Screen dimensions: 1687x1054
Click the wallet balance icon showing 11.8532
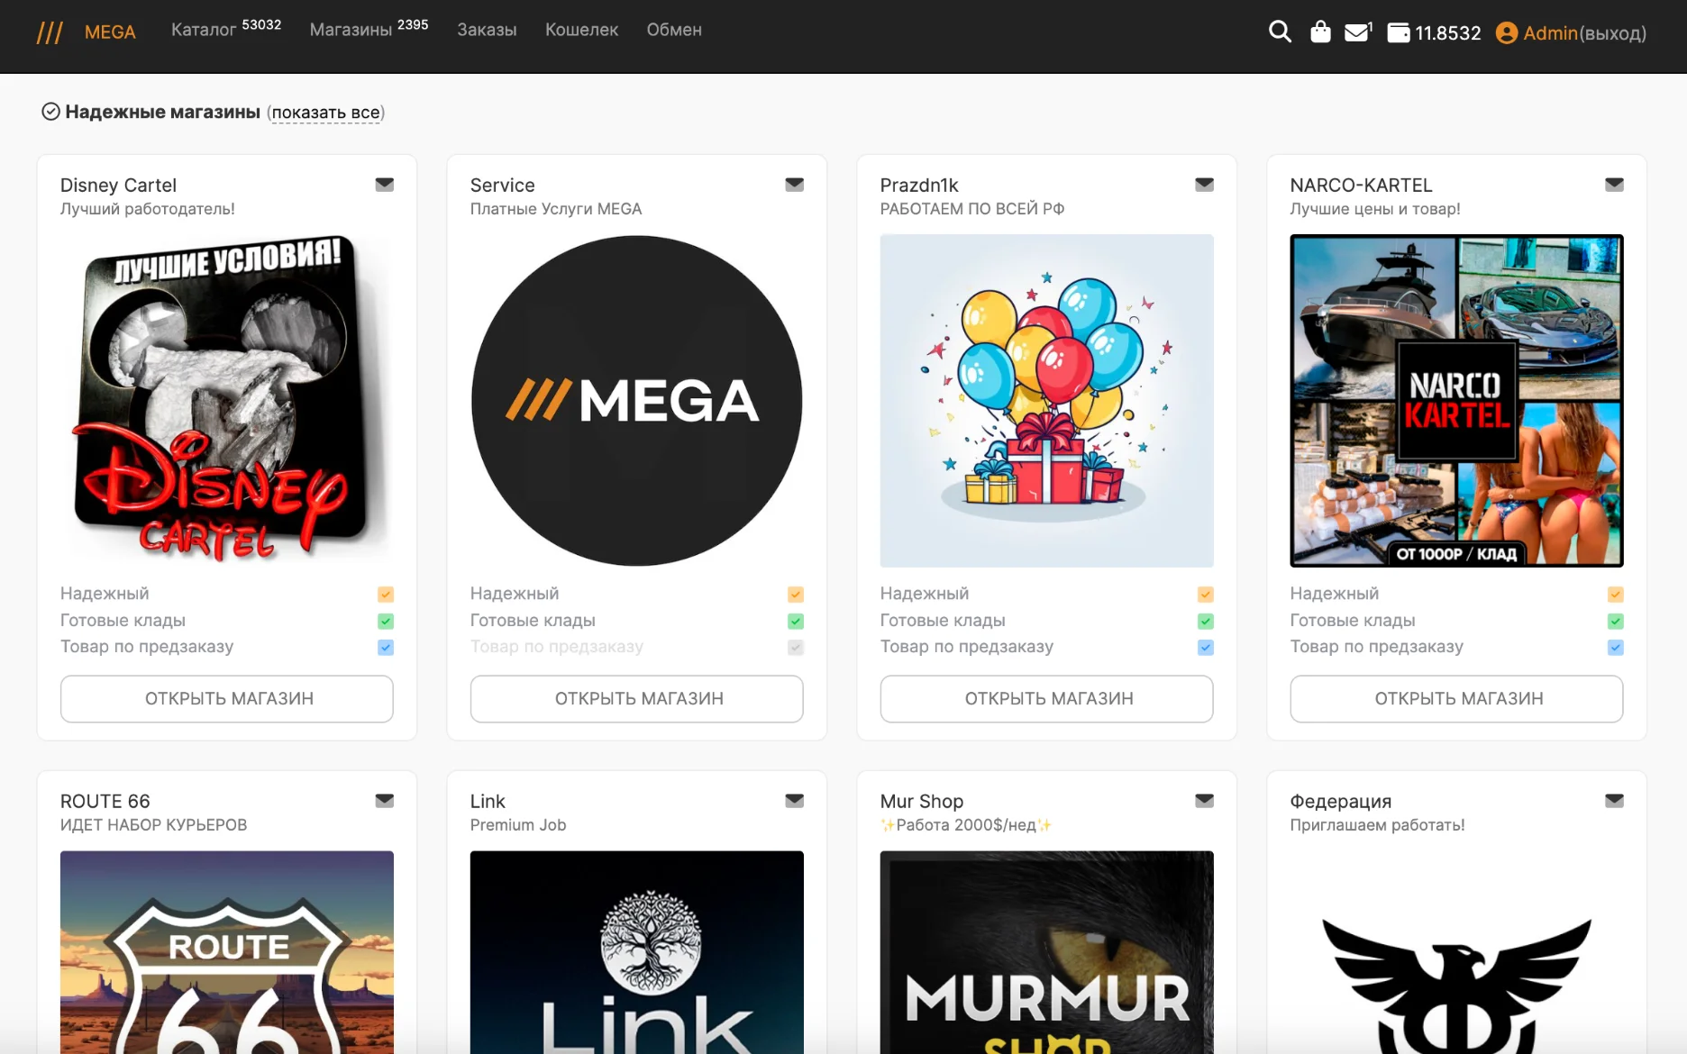(1398, 33)
